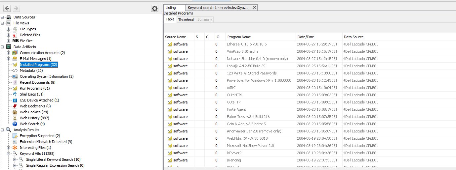Switch to the Thumbnail view tab
456x170 pixels.
pyautogui.click(x=186, y=20)
